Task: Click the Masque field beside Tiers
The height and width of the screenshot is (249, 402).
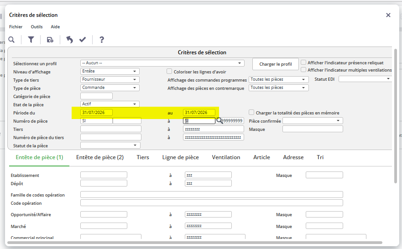Action: click(313, 129)
